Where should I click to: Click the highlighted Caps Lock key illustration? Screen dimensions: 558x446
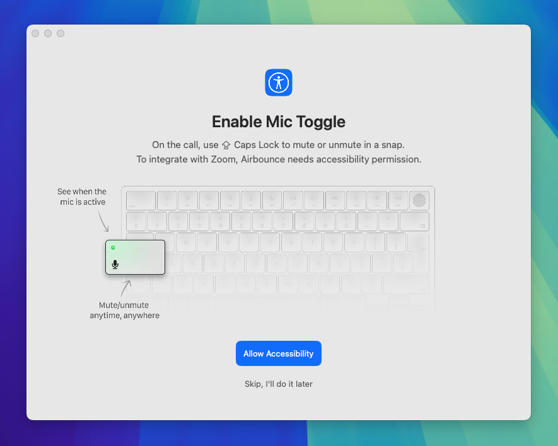tap(135, 257)
